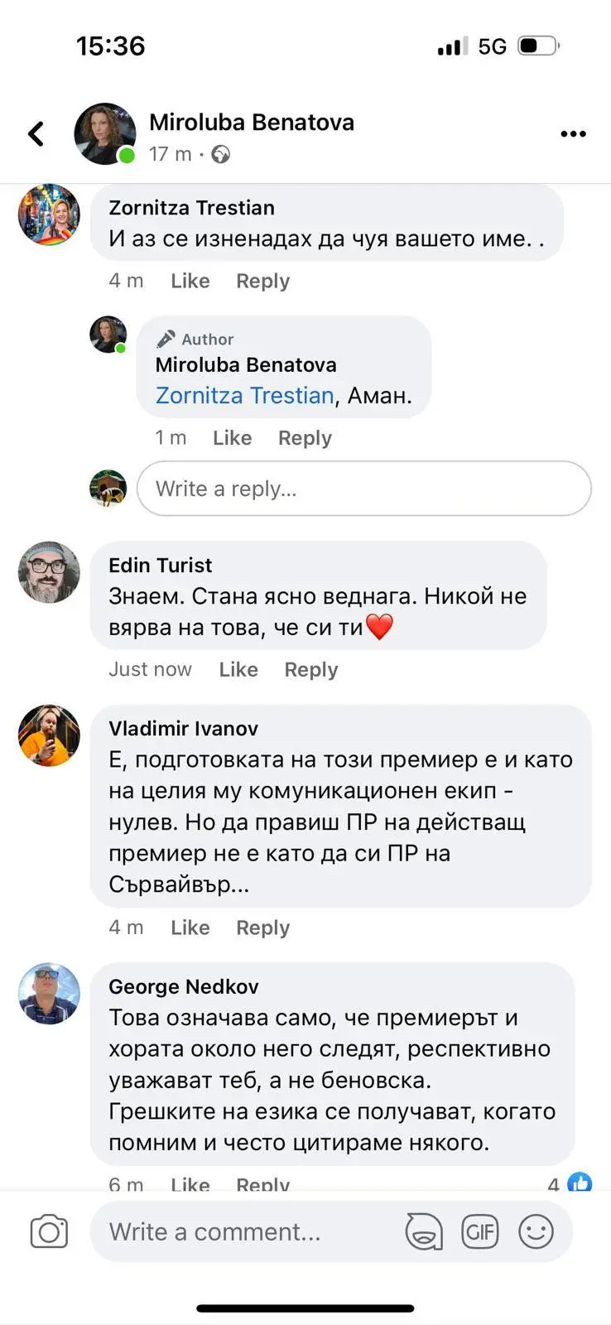
Task: Reply to Edin Turist's comment
Action: tap(310, 669)
